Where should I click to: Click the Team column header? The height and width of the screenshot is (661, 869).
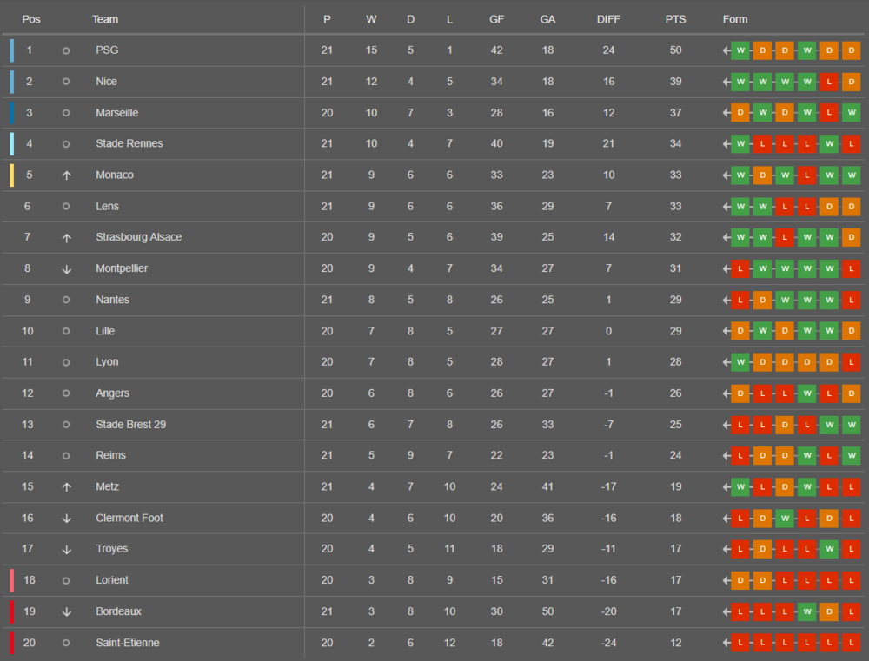pos(105,19)
